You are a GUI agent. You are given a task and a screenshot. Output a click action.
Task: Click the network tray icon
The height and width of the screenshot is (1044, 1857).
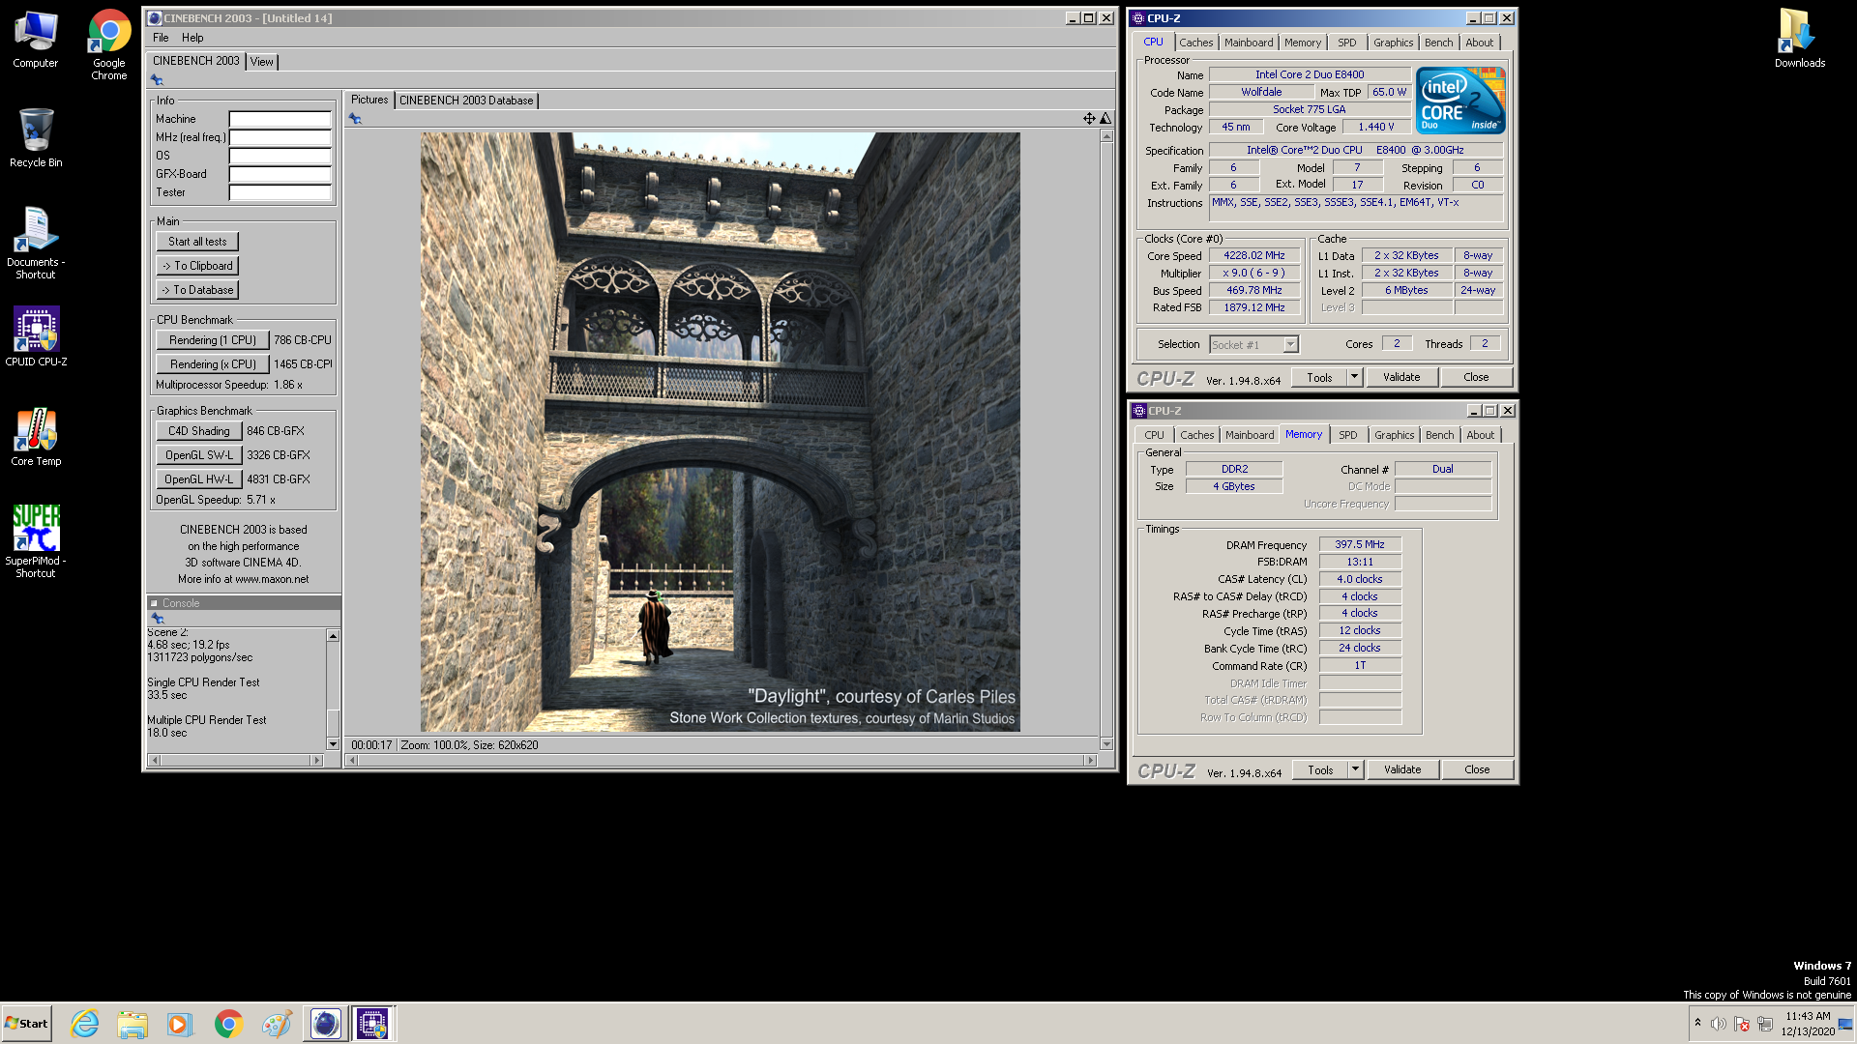pos(1765,1024)
